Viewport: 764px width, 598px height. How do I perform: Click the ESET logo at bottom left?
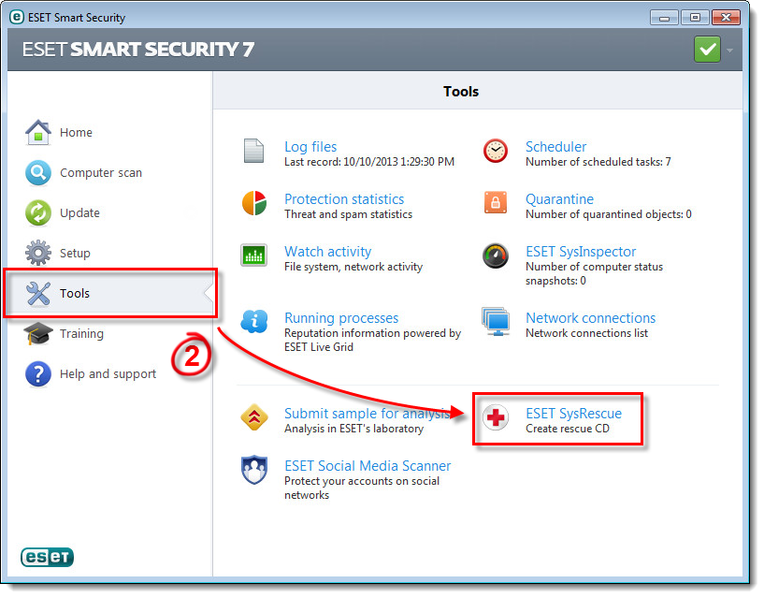pos(48,558)
